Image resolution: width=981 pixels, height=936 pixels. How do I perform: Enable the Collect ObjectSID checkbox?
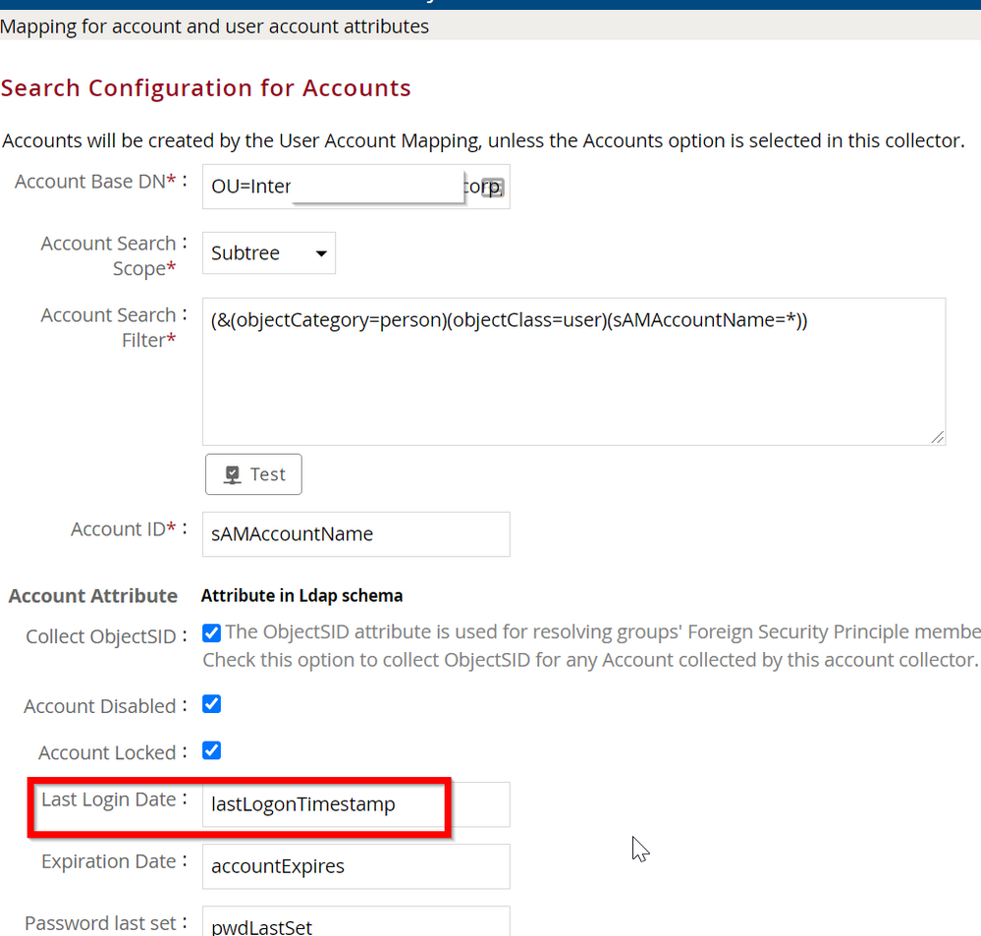coord(211,633)
